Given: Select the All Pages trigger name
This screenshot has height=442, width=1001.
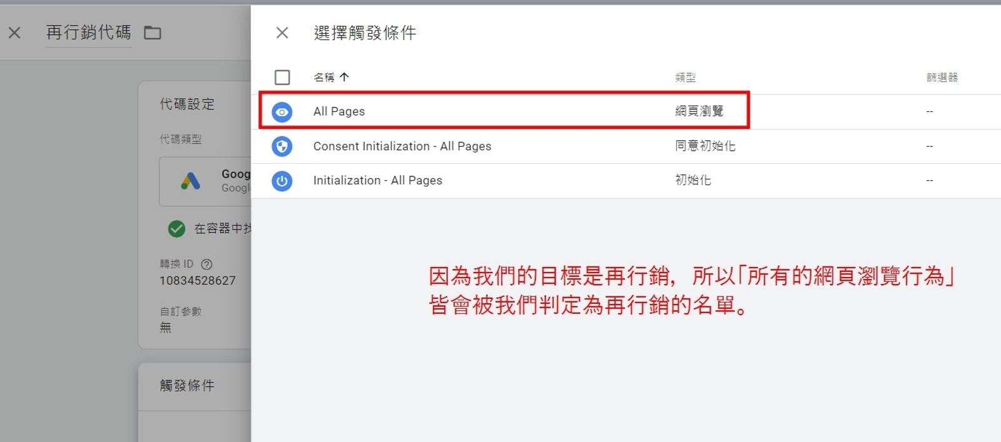Looking at the screenshot, I should point(339,111).
